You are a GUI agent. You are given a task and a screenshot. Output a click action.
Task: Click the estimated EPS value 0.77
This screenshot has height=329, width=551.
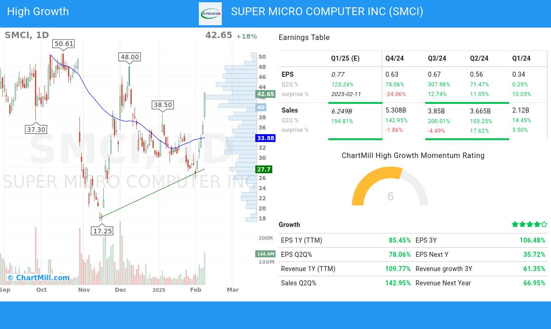(337, 74)
